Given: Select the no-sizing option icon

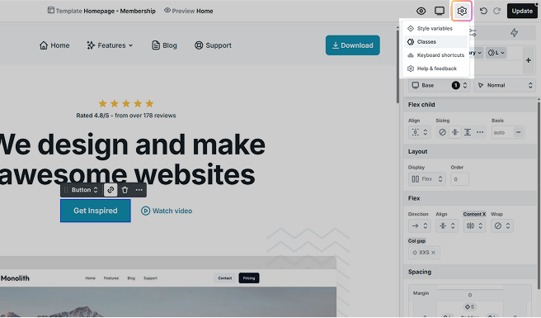Looking at the screenshot, I should tap(442, 132).
